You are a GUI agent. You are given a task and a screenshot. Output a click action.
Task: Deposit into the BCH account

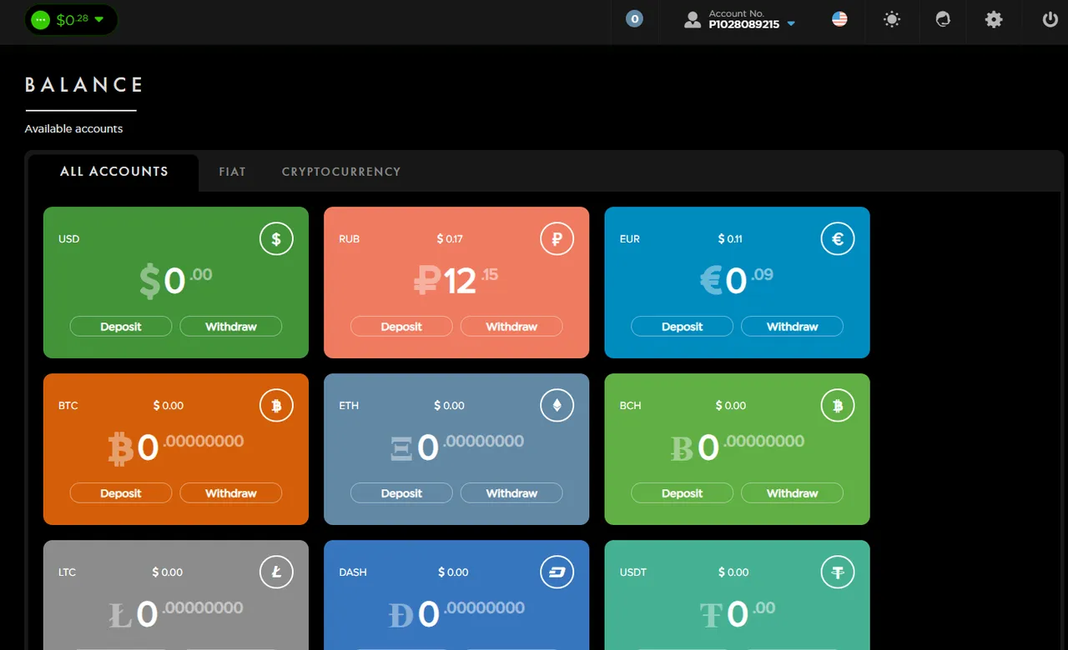click(x=683, y=493)
